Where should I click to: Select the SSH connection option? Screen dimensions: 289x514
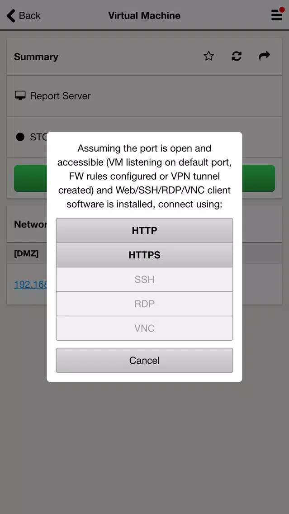(145, 279)
